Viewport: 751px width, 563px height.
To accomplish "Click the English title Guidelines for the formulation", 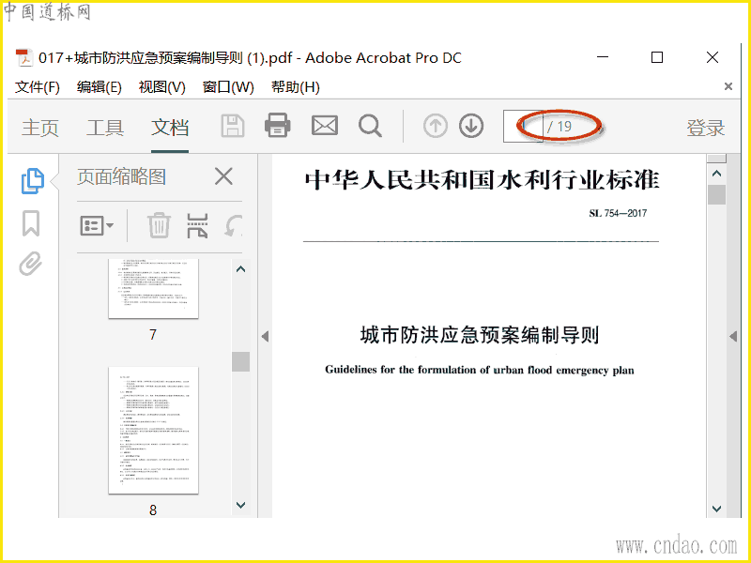I will pos(480,370).
